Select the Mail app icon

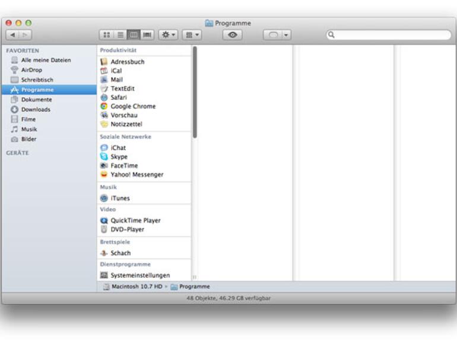[104, 80]
